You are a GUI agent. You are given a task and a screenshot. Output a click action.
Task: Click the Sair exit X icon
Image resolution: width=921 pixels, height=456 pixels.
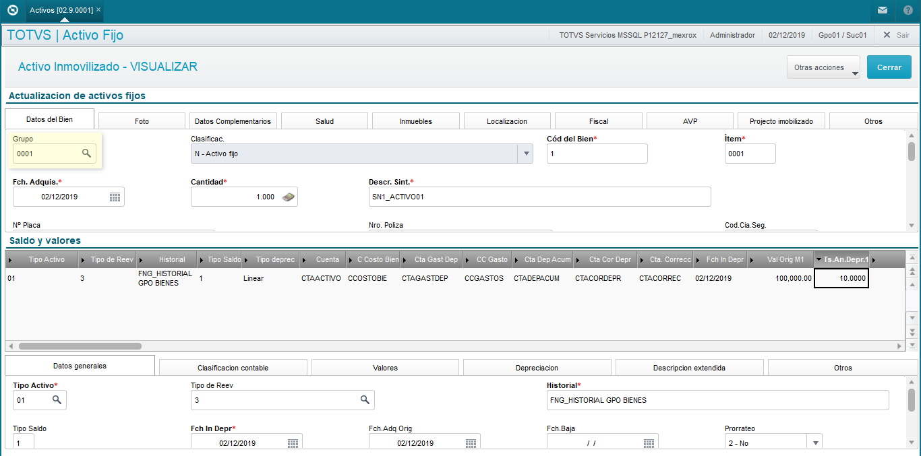coord(887,34)
